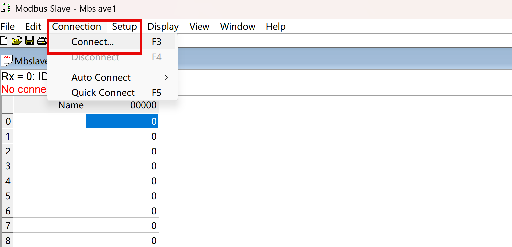Viewport: 512px width, 247px height.
Task: Click the Print toolbar icon
Action: click(x=42, y=41)
